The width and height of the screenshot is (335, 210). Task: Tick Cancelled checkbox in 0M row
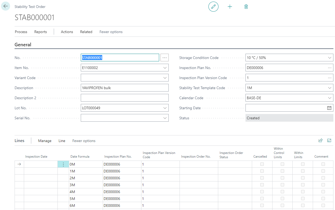[262, 164]
